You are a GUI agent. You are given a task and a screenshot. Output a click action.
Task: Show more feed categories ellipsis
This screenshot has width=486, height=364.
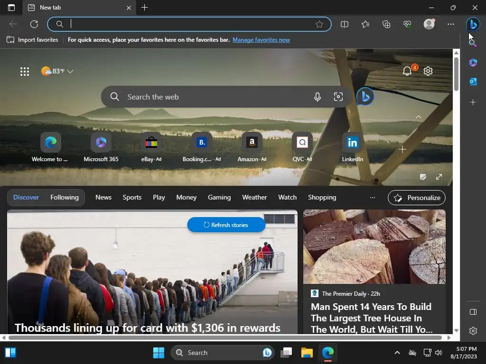[x=373, y=198]
